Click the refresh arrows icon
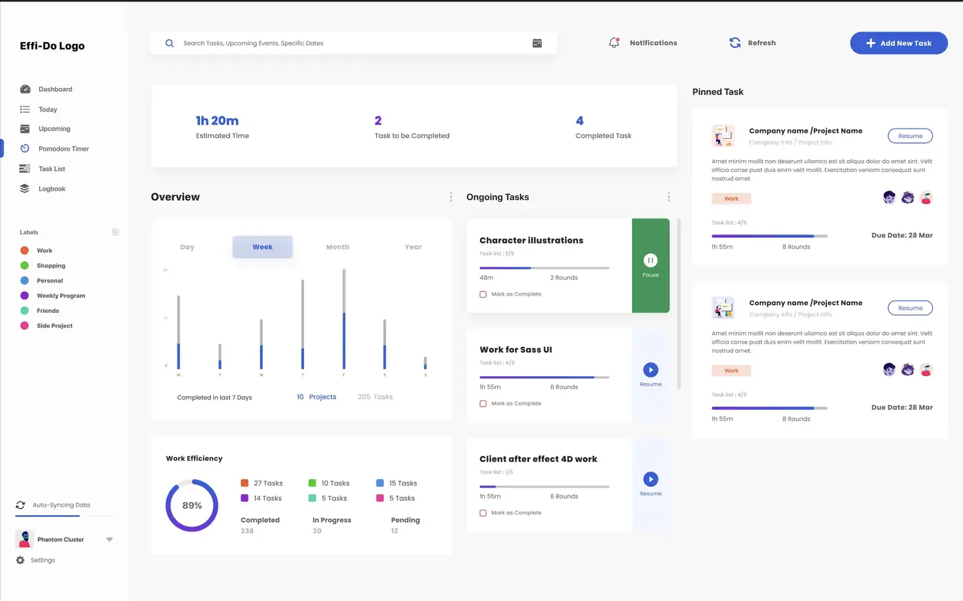 735,43
